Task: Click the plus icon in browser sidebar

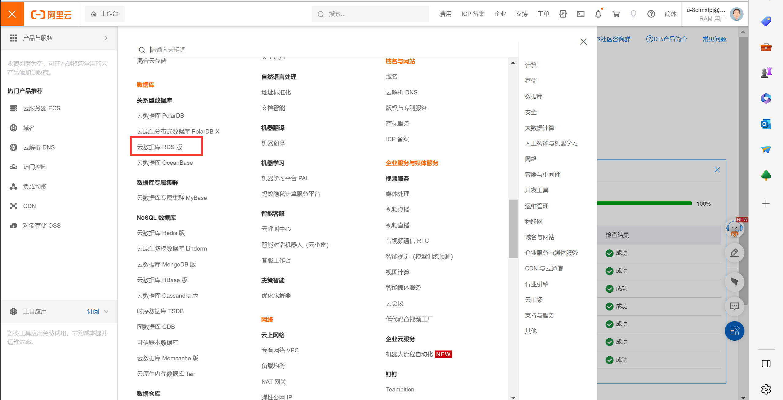Action: 766,203
